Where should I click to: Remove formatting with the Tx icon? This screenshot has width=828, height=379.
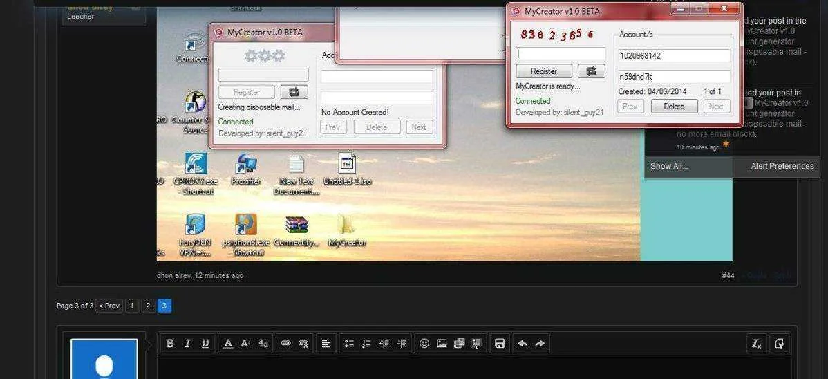click(x=757, y=344)
